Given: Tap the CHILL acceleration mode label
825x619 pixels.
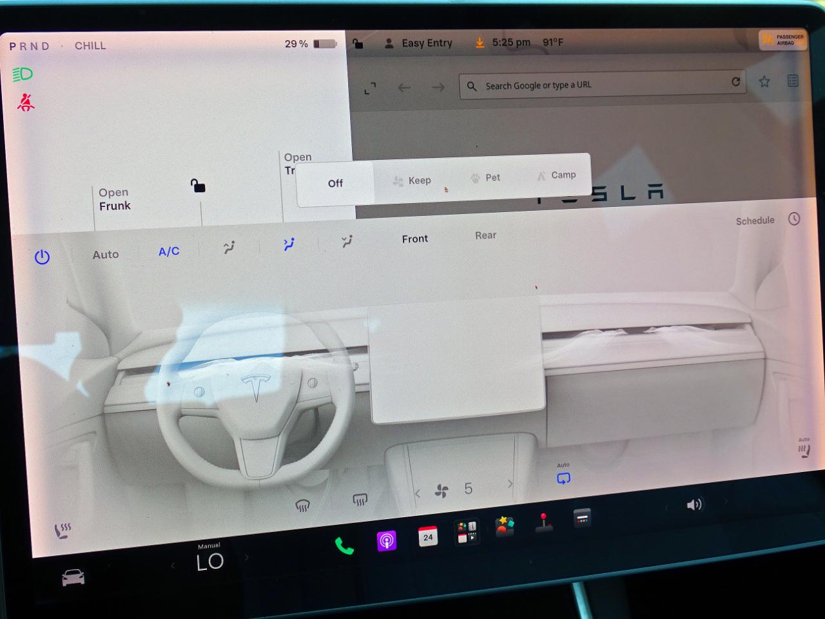Looking at the screenshot, I should coord(90,46).
